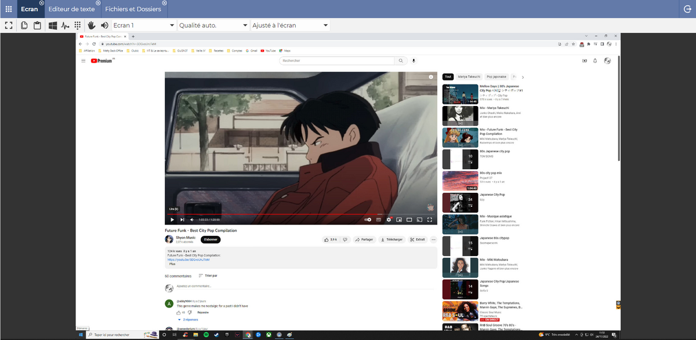The height and width of the screenshot is (340, 696).
Task: Click the Extrait clip button
Action: pos(418,239)
